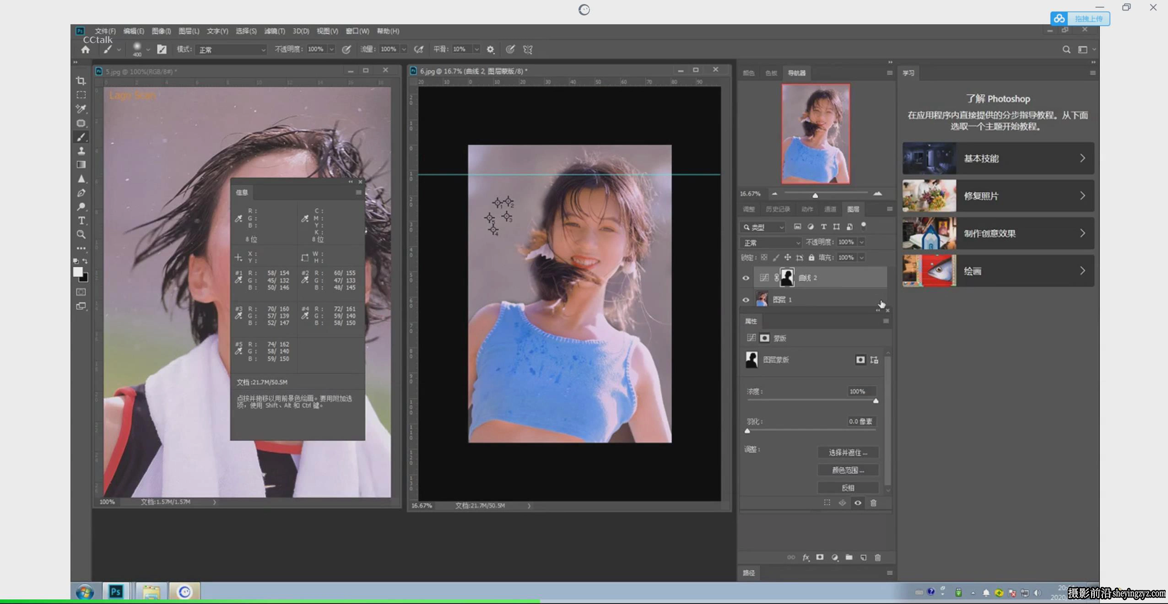Image resolution: width=1168 pixels, height=604 pixels.
Task: Add layer mask icon at layers bottom
Action: [x=820, y=557]
